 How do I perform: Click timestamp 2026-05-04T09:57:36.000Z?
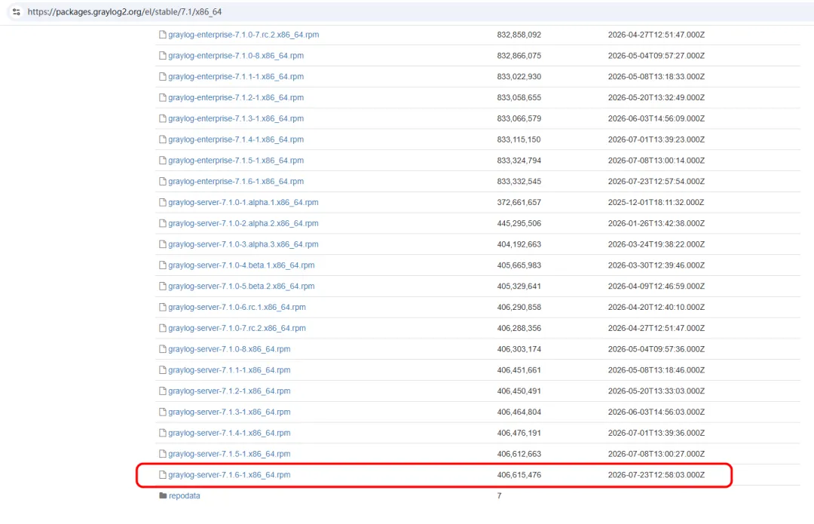click(656, 349)
